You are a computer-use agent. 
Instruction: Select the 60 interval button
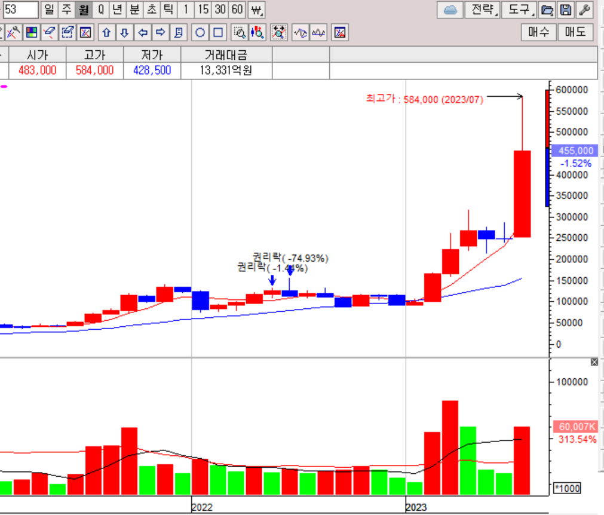click(237, 10)
